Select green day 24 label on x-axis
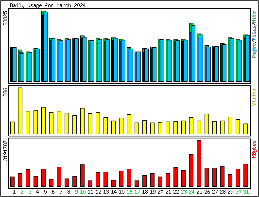 (x=191, y=192)
